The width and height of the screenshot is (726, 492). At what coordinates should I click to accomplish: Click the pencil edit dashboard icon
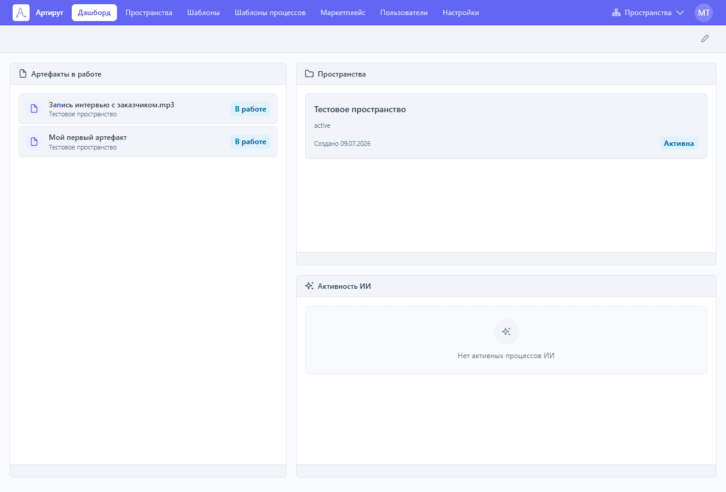tap(705, 39)
